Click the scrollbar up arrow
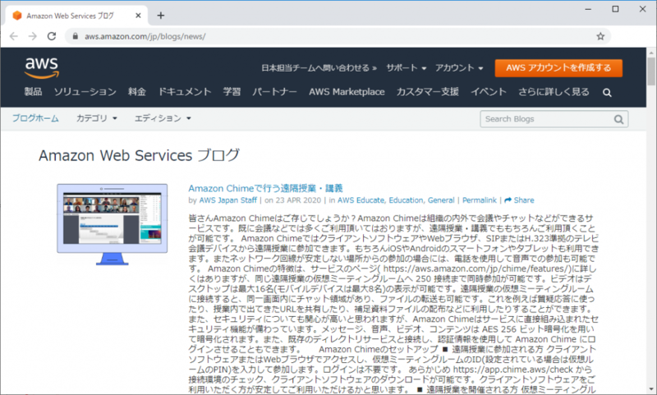 [651, 53]
